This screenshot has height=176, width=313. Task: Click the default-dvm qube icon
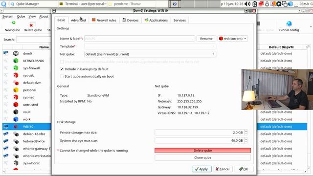click(x=16, y=83)
